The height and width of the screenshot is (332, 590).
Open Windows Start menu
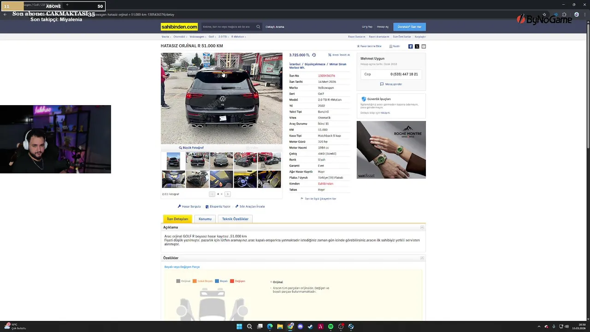pos(239,326)
